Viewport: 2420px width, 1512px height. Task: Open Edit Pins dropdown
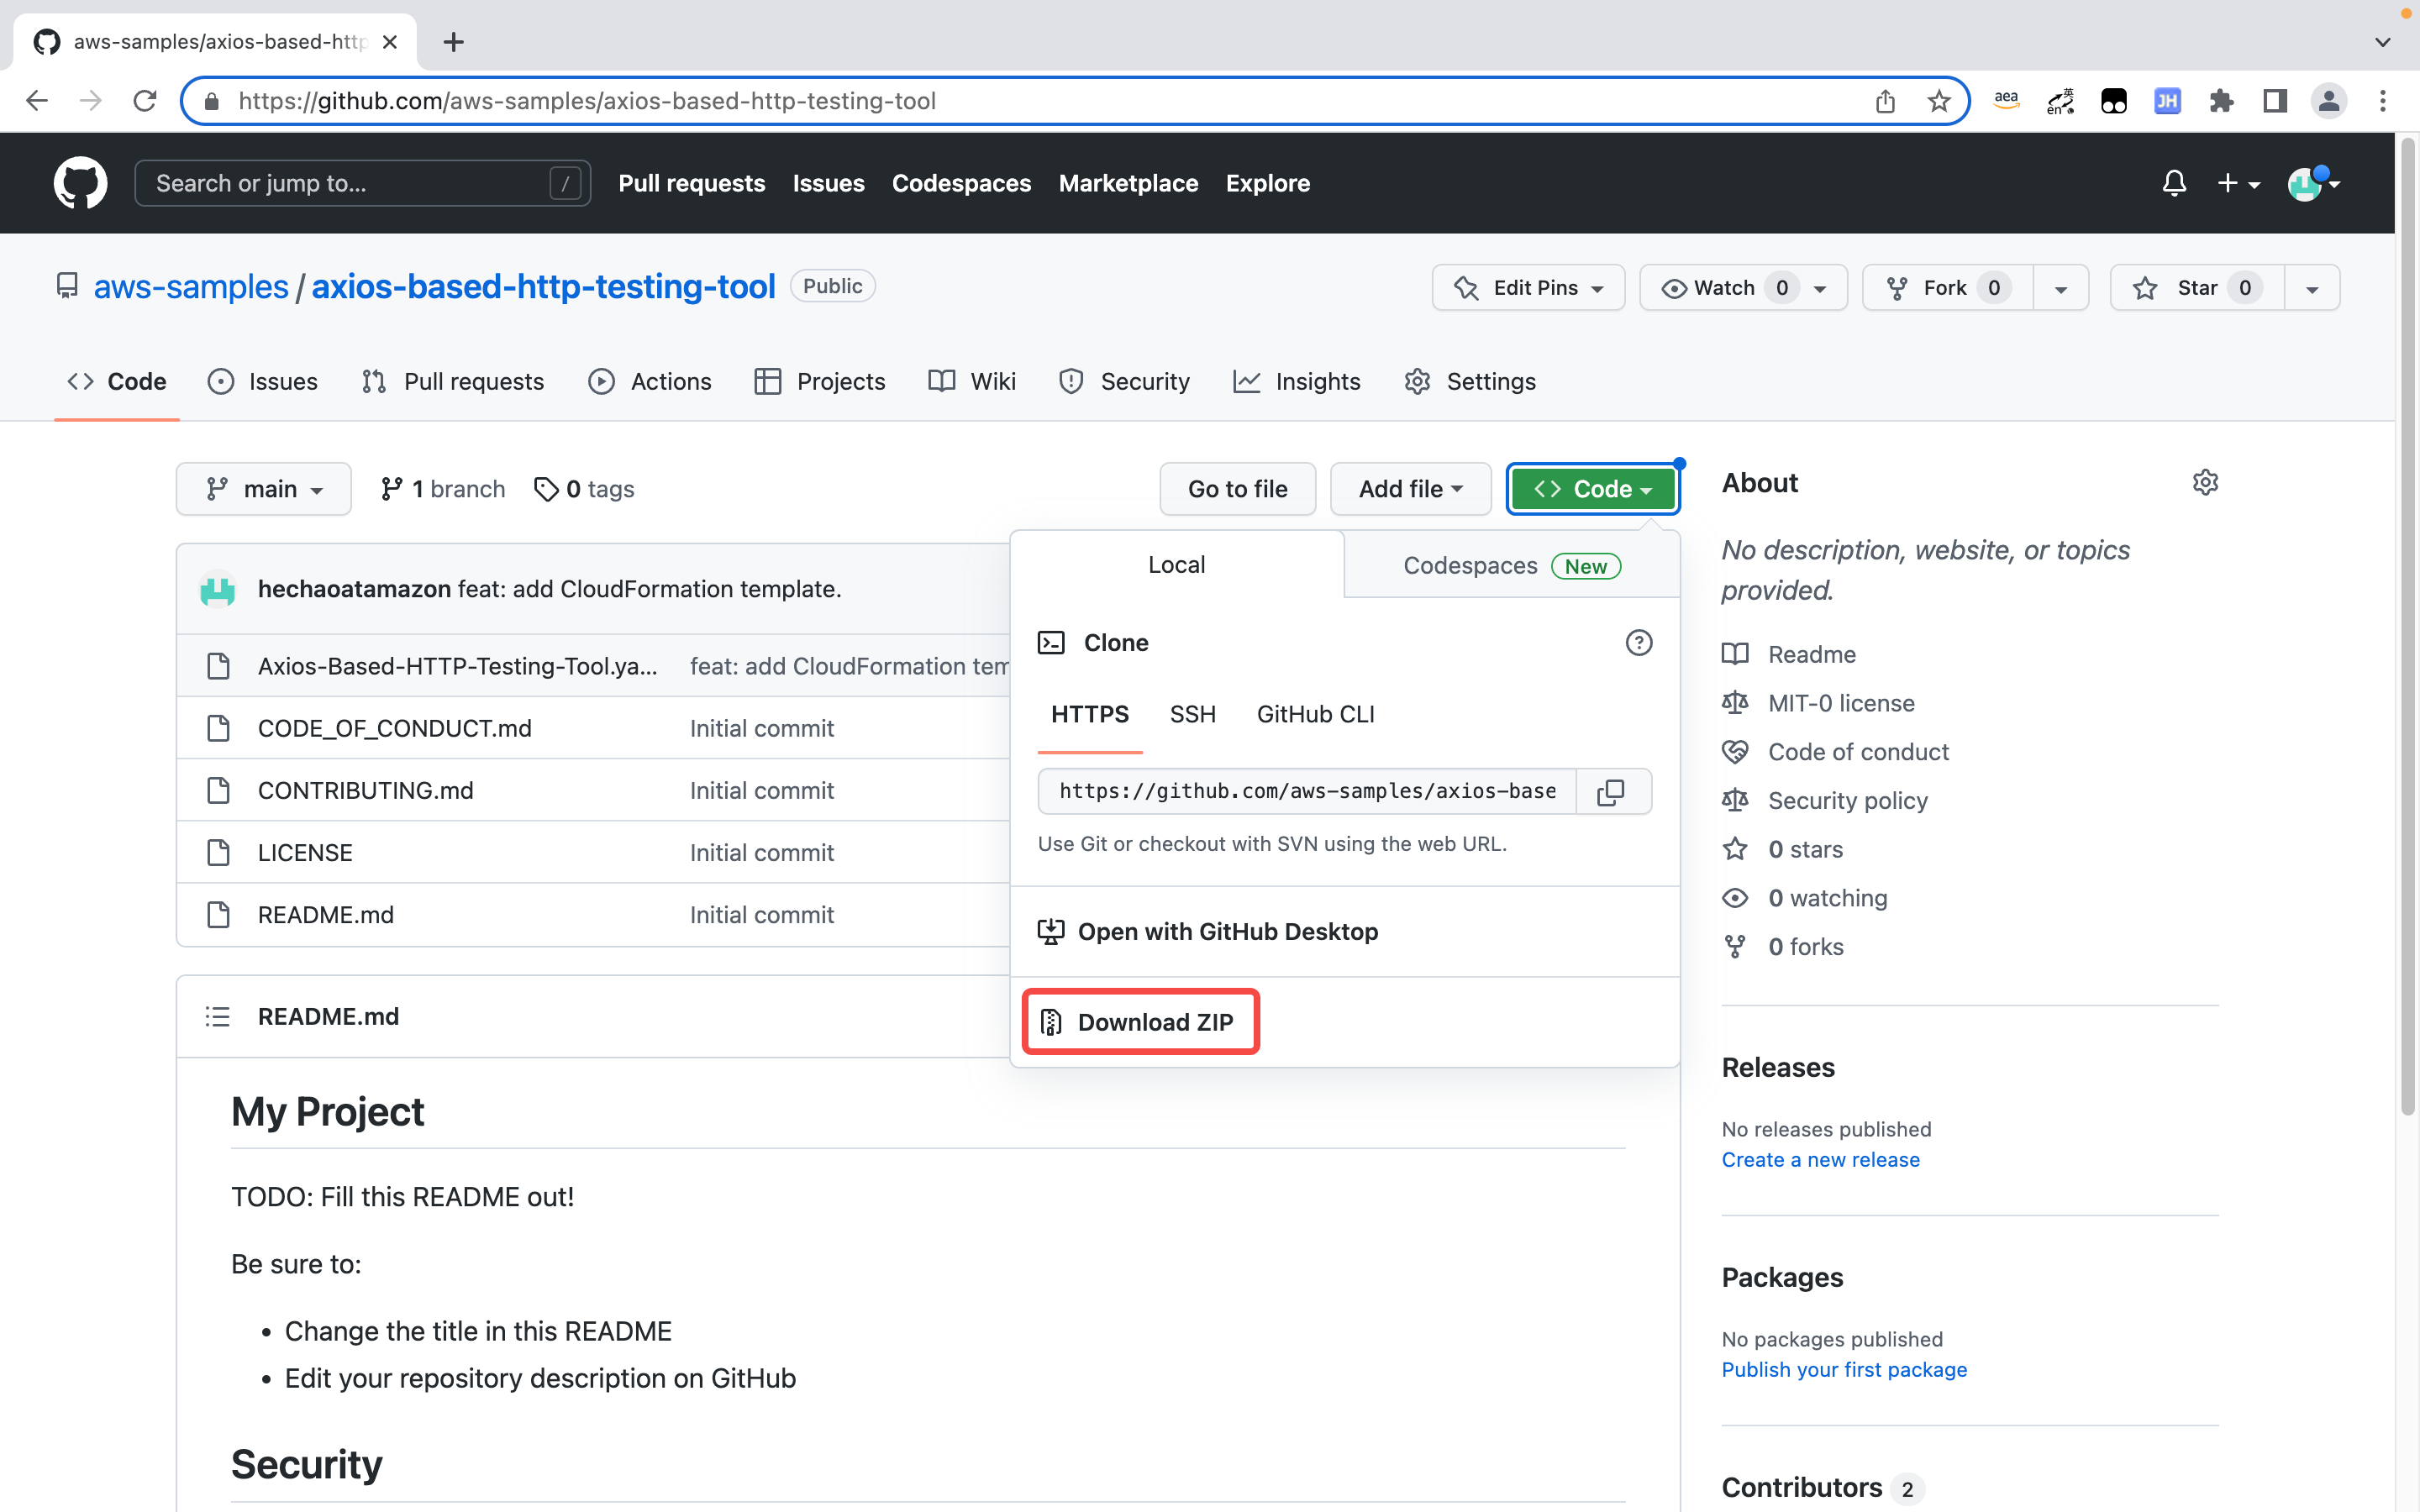coord(1528,288)
